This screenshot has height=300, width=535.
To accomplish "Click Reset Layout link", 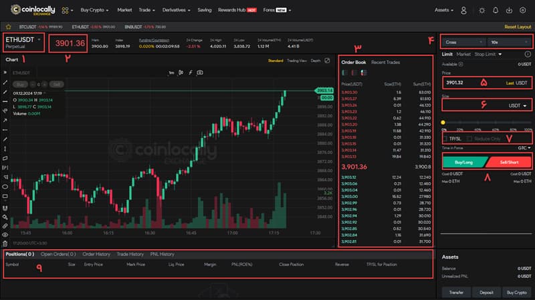I will tap(518, 27).
